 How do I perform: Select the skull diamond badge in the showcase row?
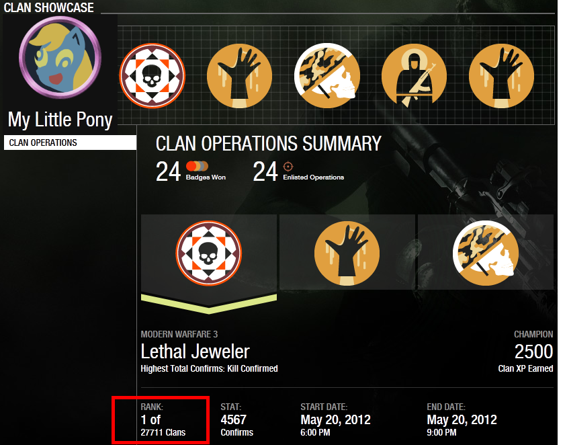(x=152, y=76)
